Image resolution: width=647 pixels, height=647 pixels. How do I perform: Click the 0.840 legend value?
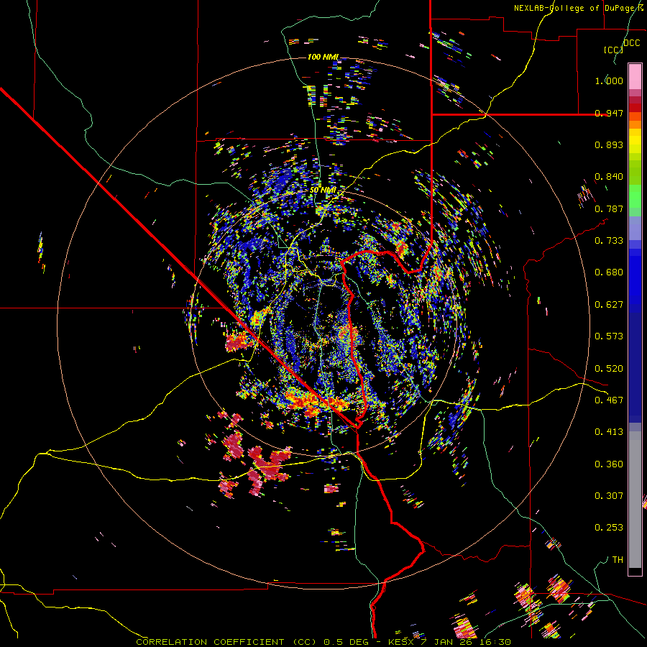tap(609, 177)
